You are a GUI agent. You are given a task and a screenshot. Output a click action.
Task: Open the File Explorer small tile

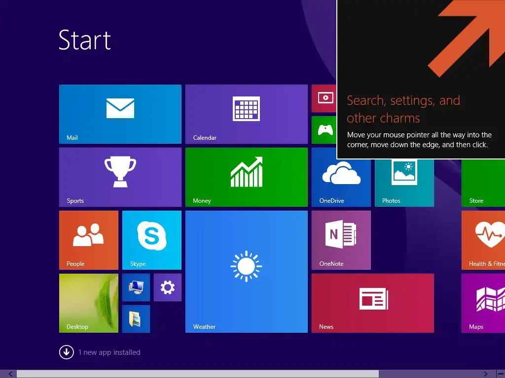click(136, 319)
